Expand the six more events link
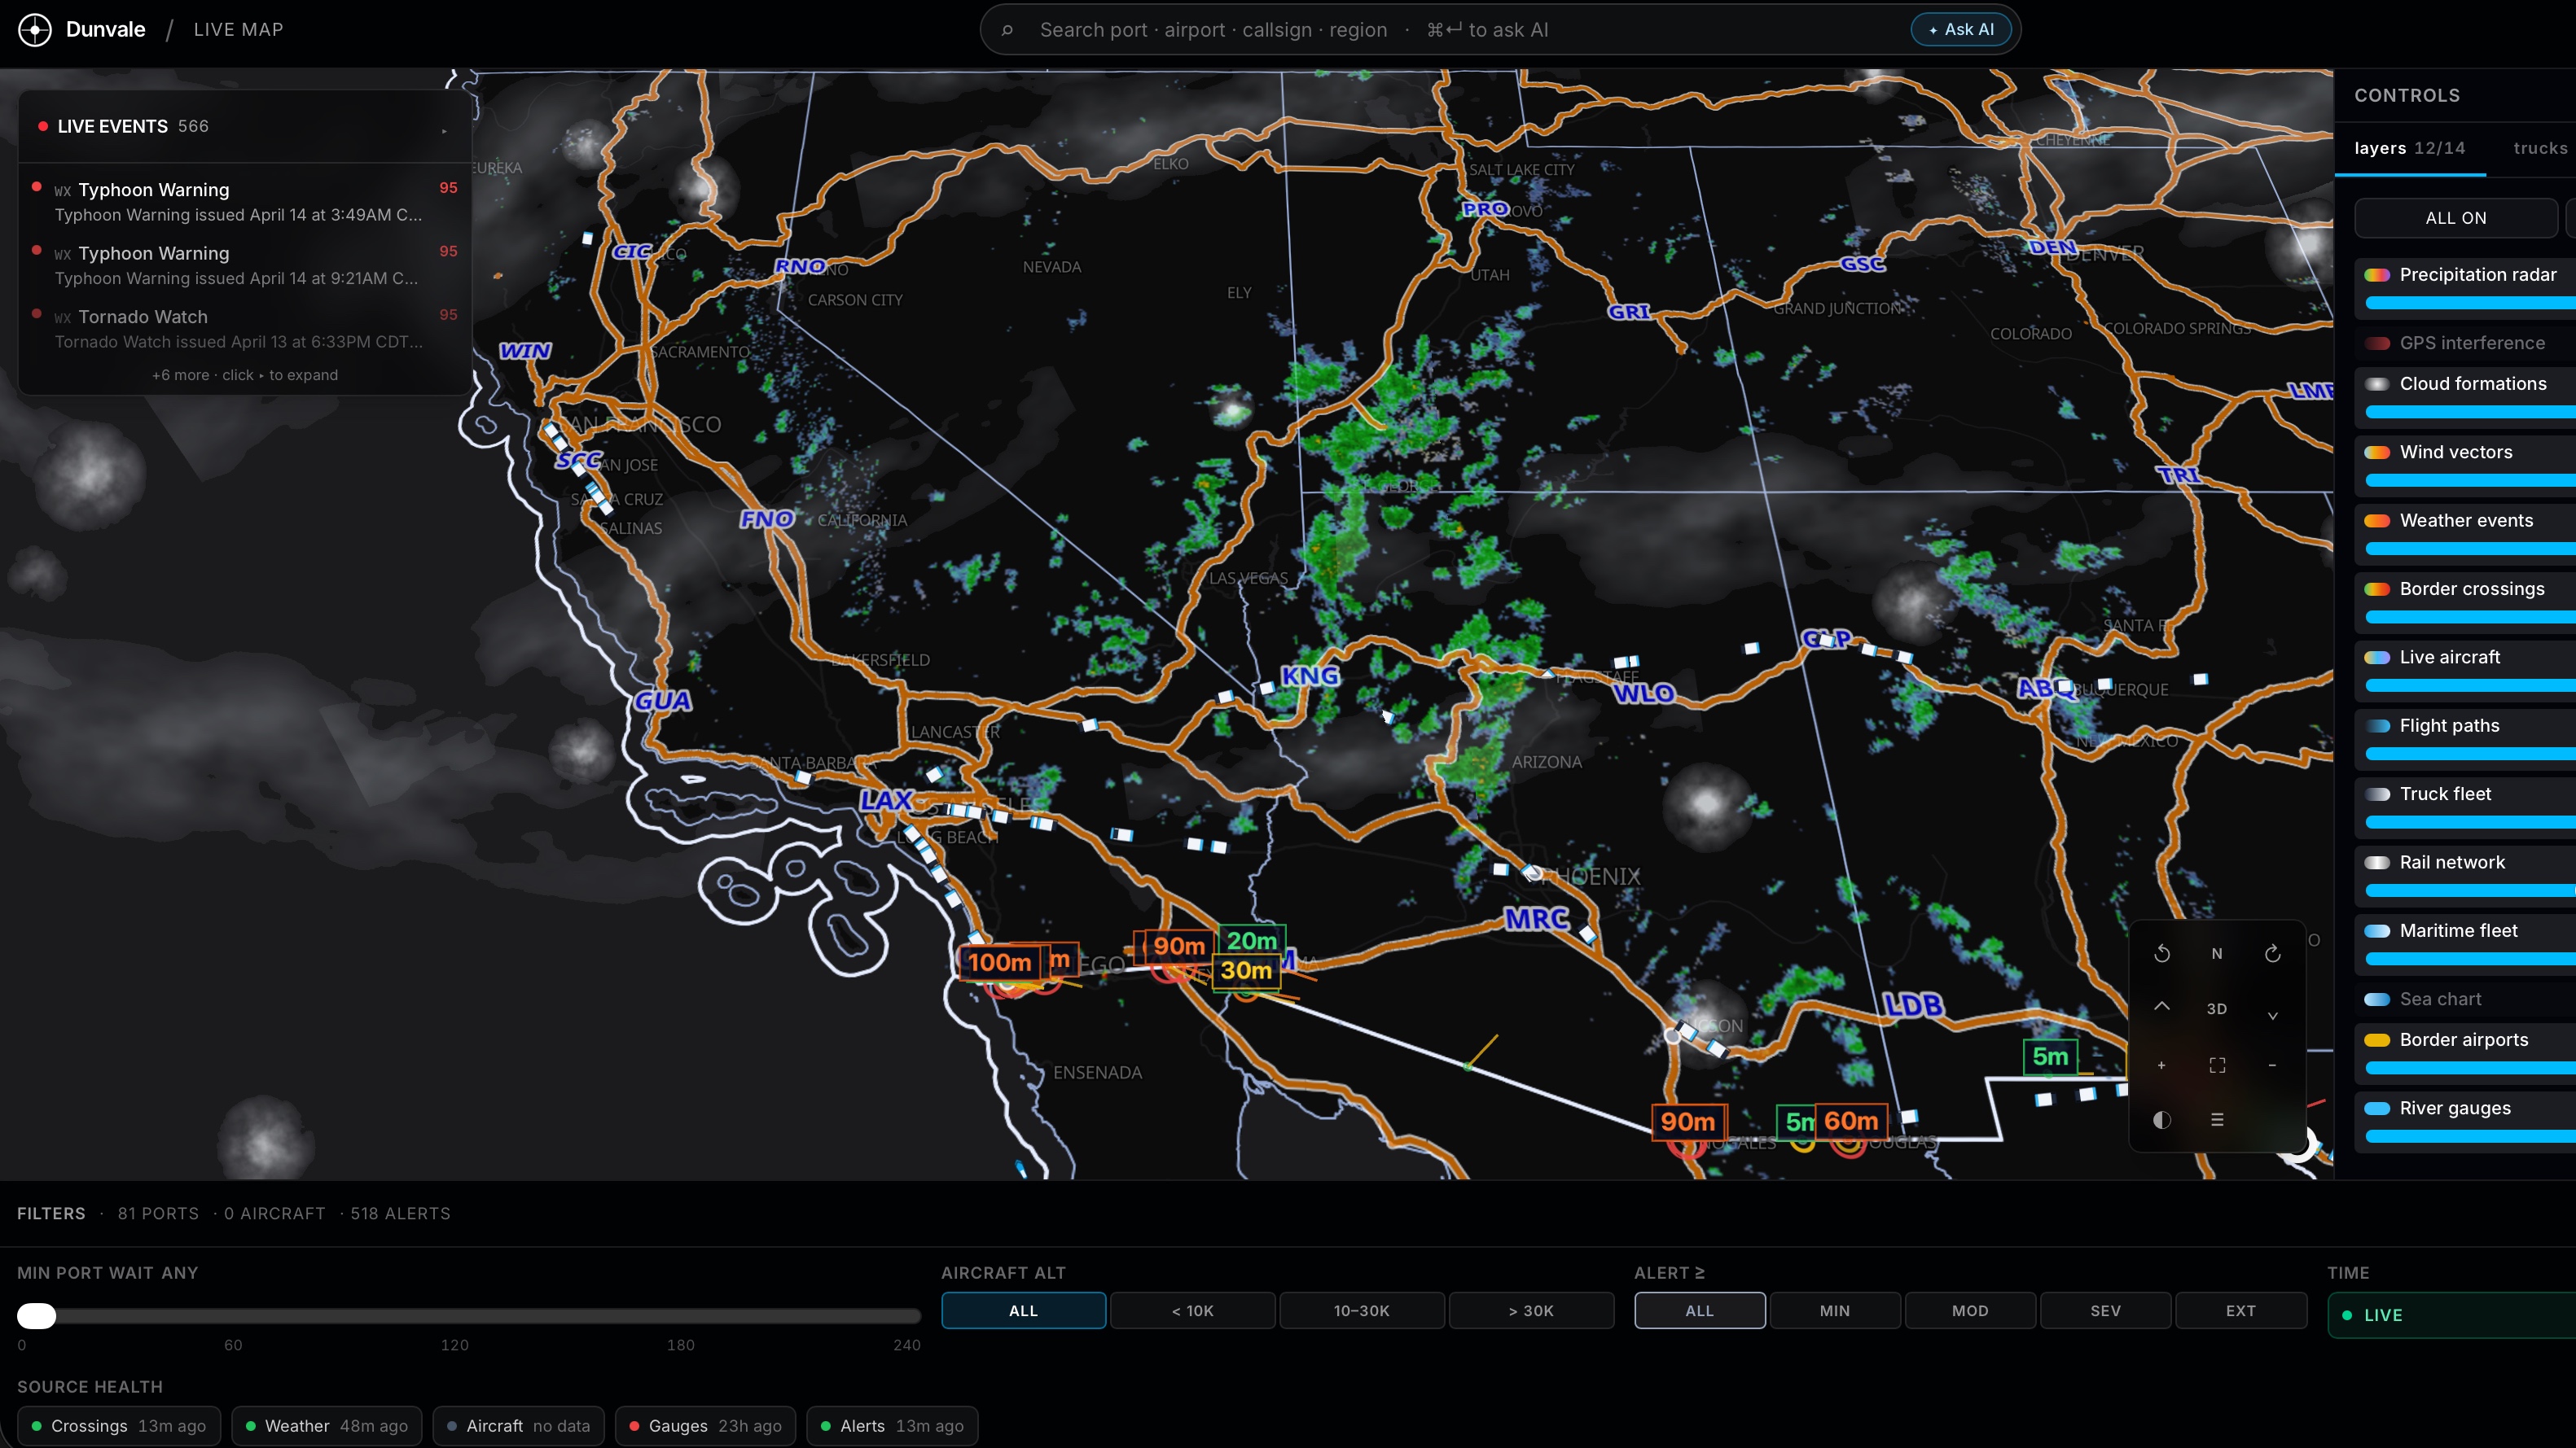 [244, 374]
